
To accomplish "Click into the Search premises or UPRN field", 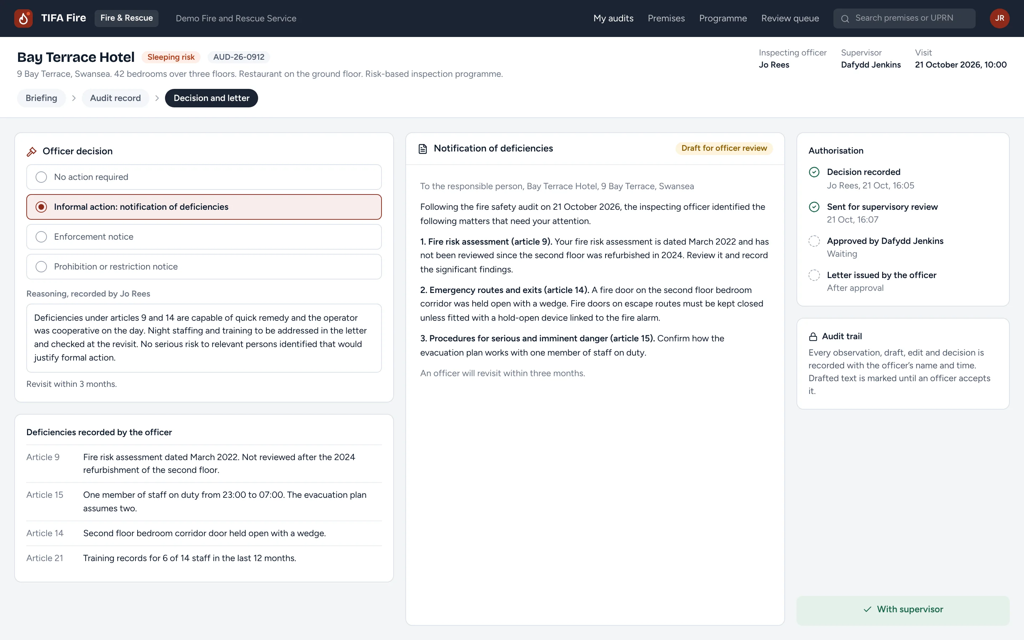I will tap(904, 18).
